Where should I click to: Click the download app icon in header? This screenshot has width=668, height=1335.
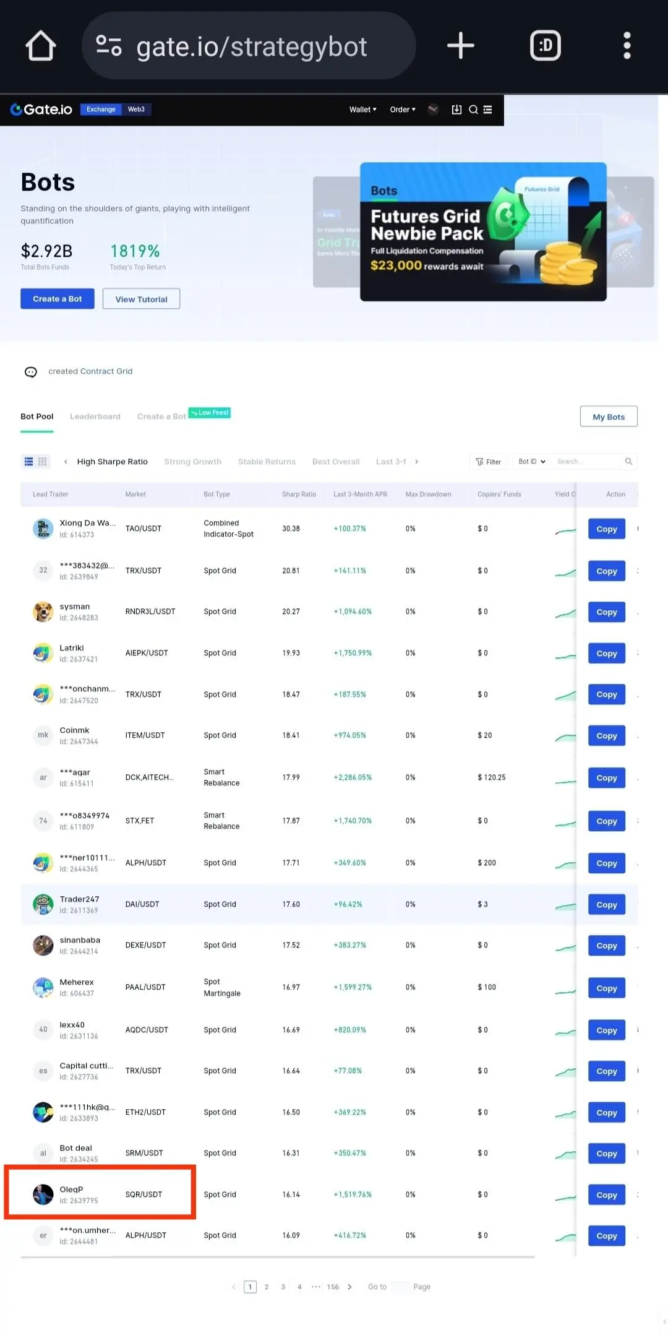[x=456, y=110]
